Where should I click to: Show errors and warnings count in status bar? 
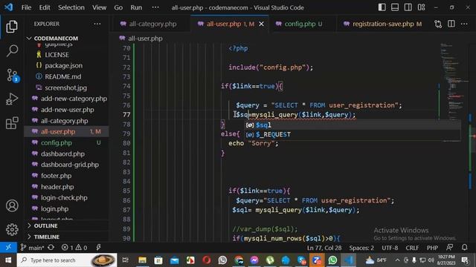tap(74, 247)
